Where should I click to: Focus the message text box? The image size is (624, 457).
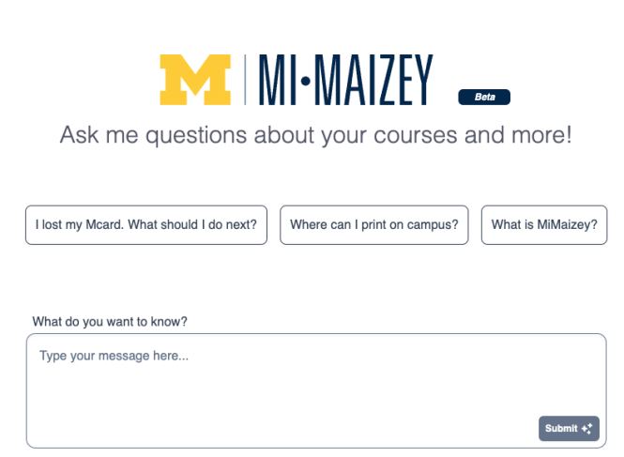(316, 391)
